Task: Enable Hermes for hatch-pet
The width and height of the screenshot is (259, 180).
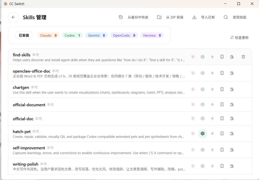Action: (232, 133)
